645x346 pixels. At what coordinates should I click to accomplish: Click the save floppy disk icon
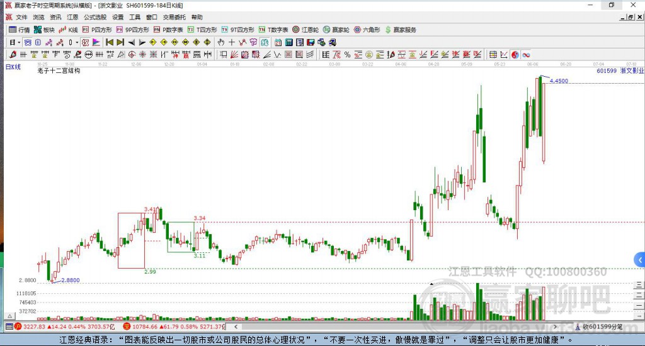[x=311, y=42]
